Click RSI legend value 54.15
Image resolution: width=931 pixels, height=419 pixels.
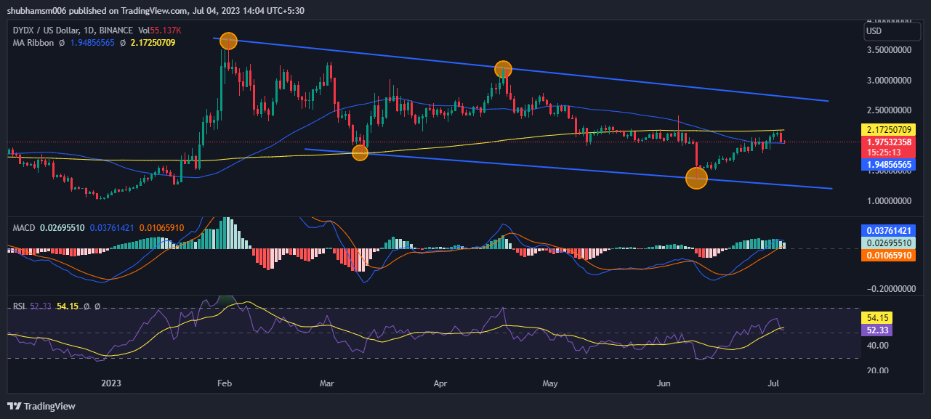[x=67, y=306]
